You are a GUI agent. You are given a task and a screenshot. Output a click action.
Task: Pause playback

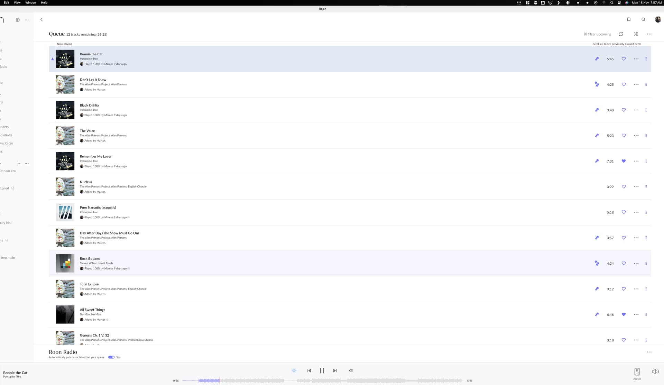pos(322,370)
